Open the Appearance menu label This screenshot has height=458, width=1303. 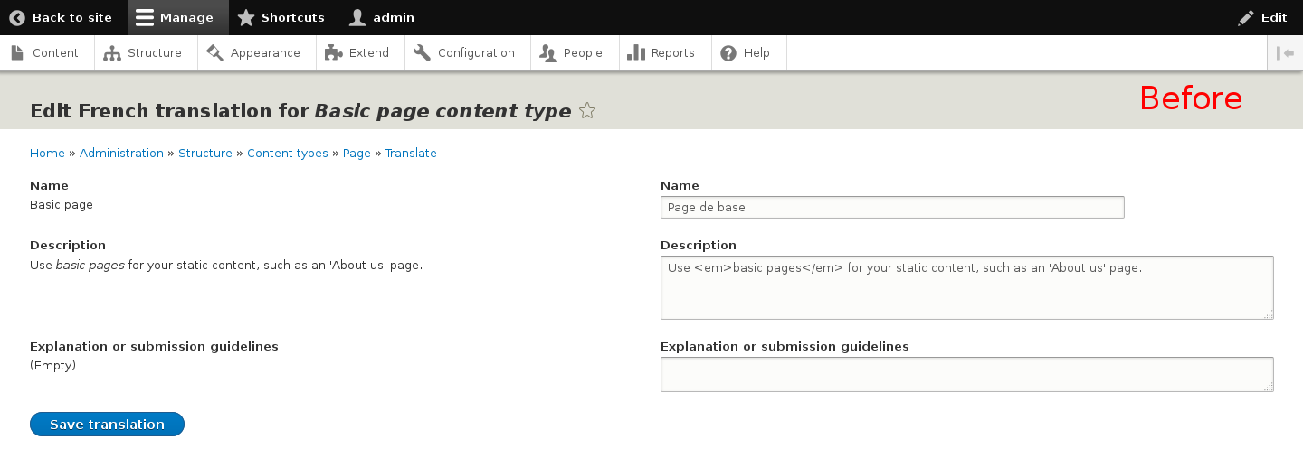(x=265, y=53)
